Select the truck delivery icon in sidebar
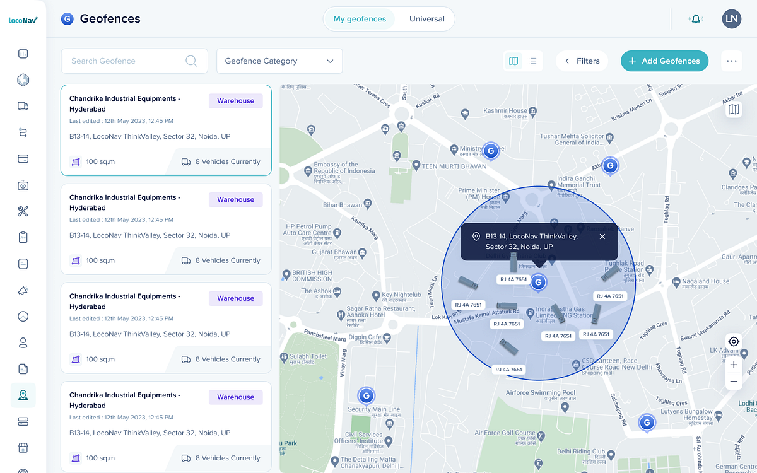The image size is (757, 473). [23, 106]
